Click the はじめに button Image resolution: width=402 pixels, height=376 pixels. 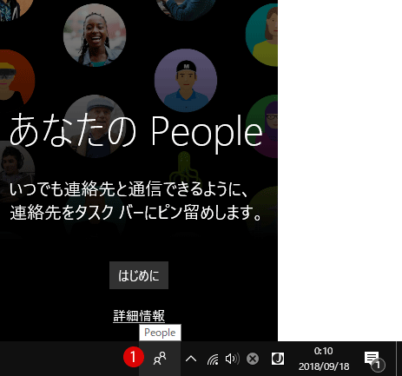139,275
